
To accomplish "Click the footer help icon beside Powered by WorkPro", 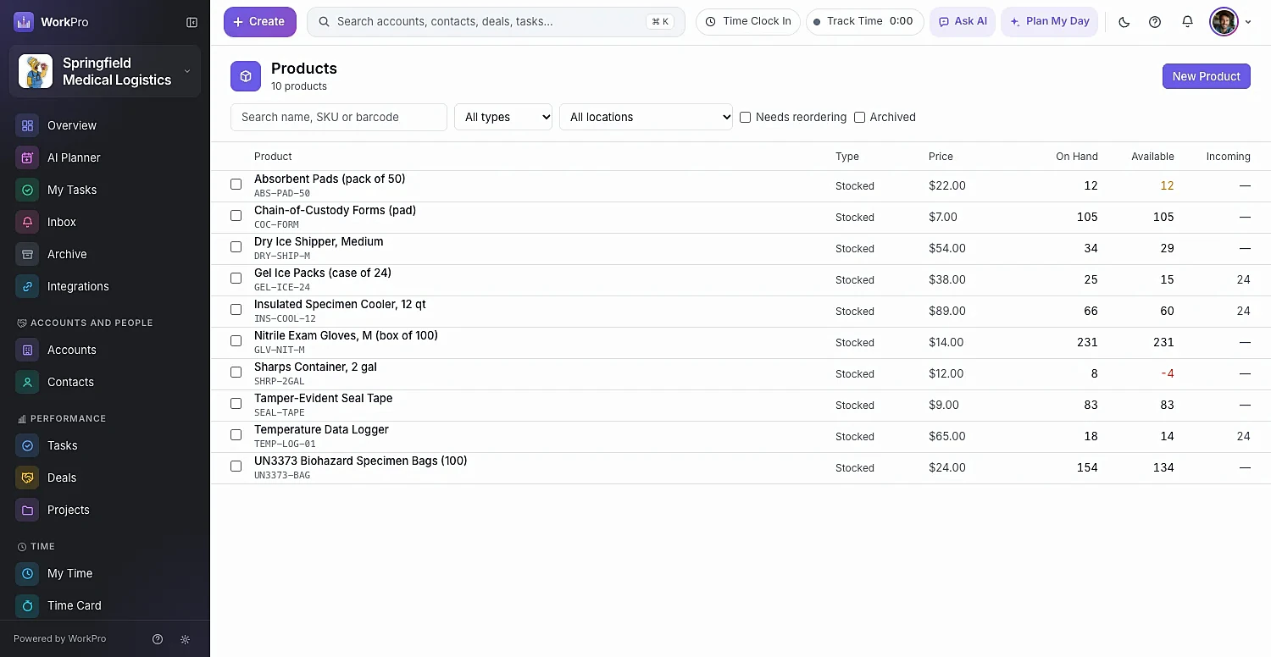I will click(158, 639).
